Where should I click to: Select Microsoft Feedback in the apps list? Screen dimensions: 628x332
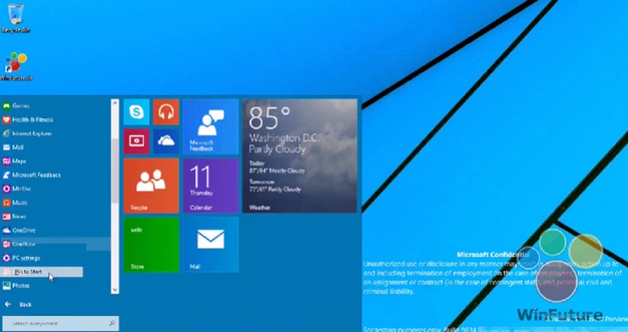56,175
